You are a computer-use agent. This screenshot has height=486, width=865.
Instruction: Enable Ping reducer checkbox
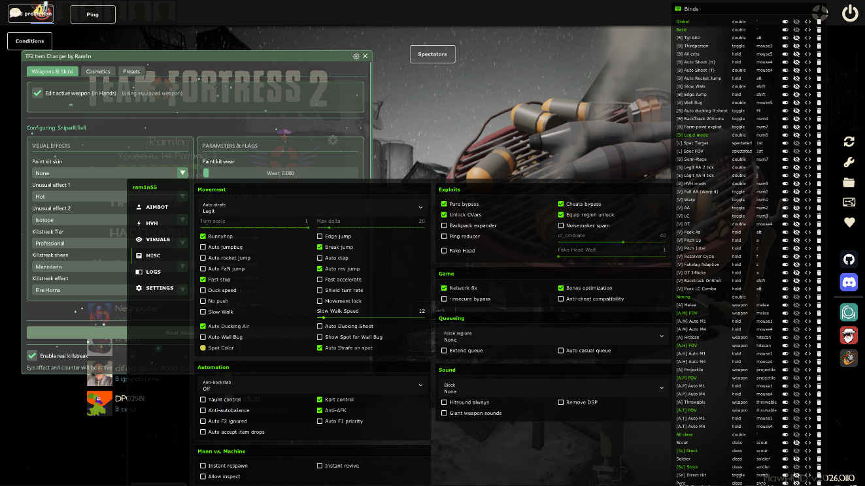(445, 236)
